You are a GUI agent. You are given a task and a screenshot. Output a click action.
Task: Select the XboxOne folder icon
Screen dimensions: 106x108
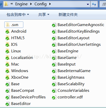click(8, 77)
